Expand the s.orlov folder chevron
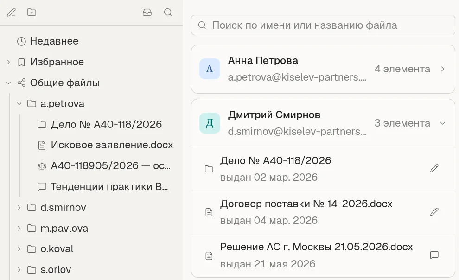The width and height of the screenshot is (459, 280). [19, 270]
